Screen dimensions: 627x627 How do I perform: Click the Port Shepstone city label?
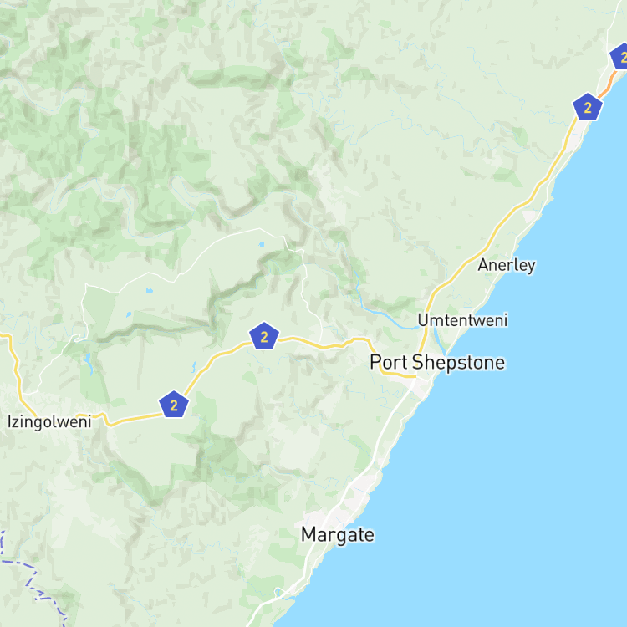click(x=437, y=363)
